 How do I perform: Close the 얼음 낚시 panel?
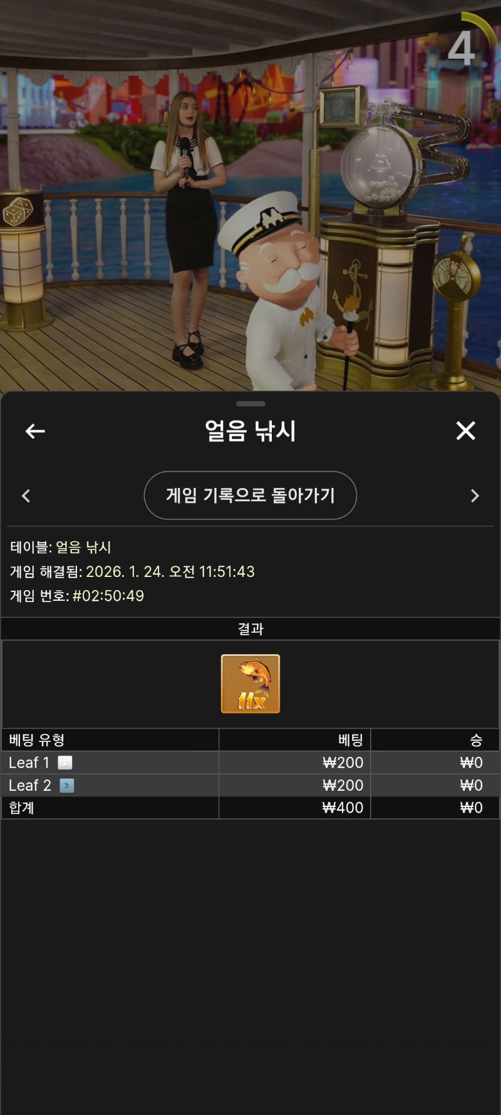(x=466, y=431)
